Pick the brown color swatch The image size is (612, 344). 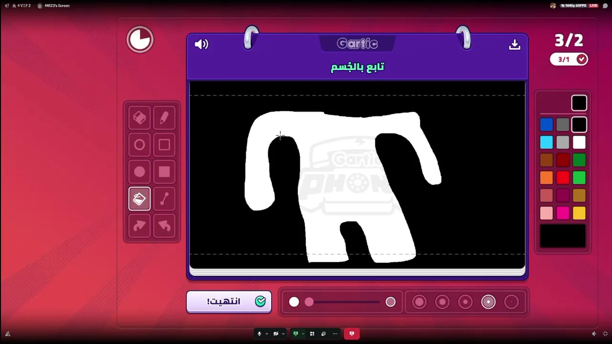(x=546, y=160)
